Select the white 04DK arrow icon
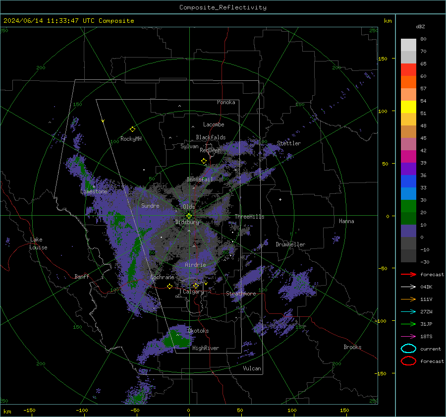The width and height of the screenshot is (446, 417). [408, 287]
